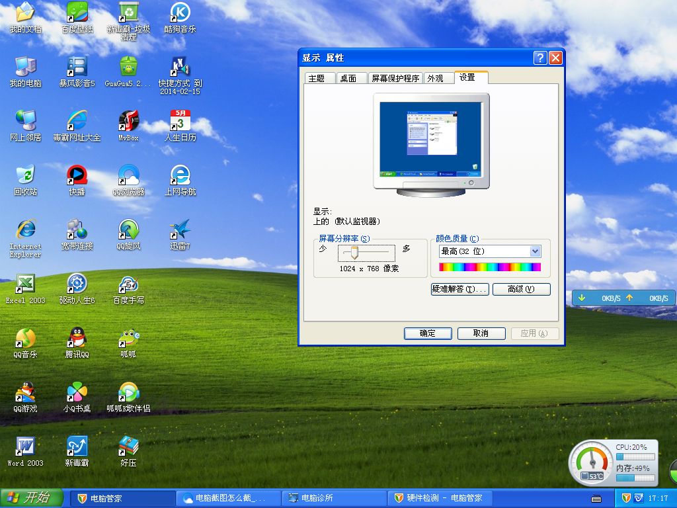Open the 开始 start menu
The height and width of the screenshot is (508, 677).
point(32,498)
